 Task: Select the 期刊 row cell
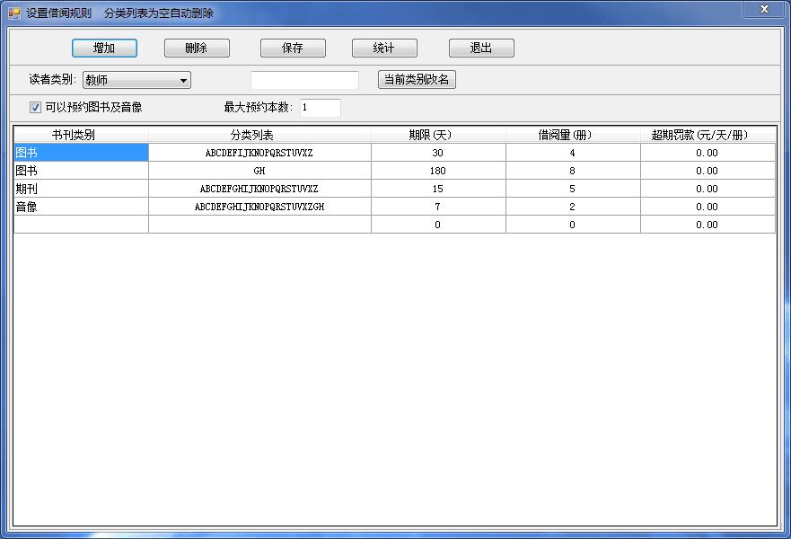[x=81, y=189]
